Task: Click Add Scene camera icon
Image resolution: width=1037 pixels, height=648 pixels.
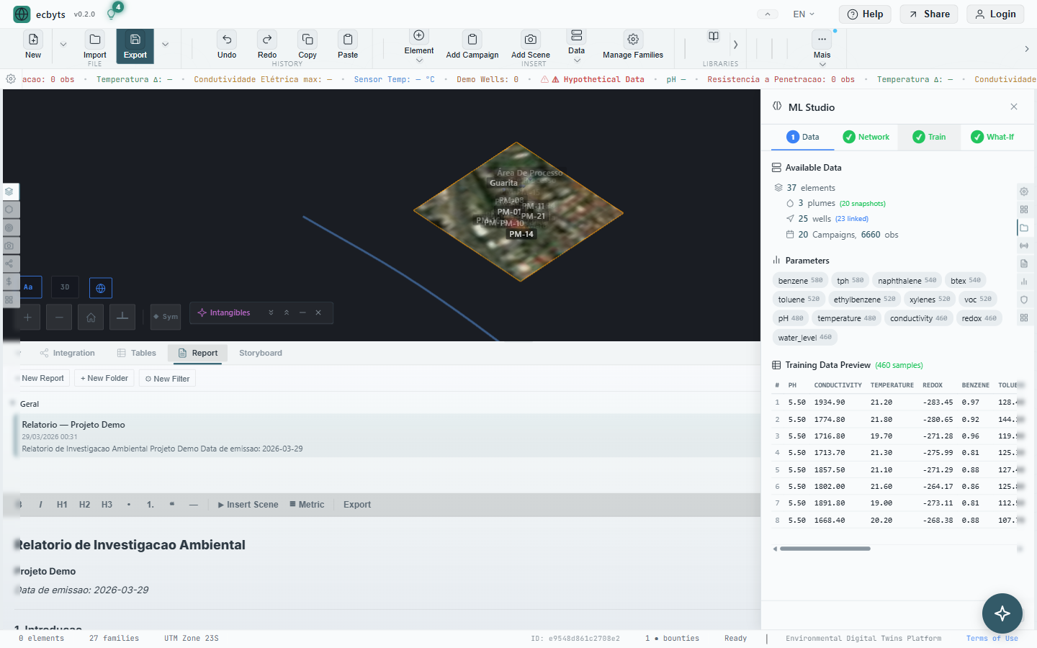Action: (x=531, y=40)
